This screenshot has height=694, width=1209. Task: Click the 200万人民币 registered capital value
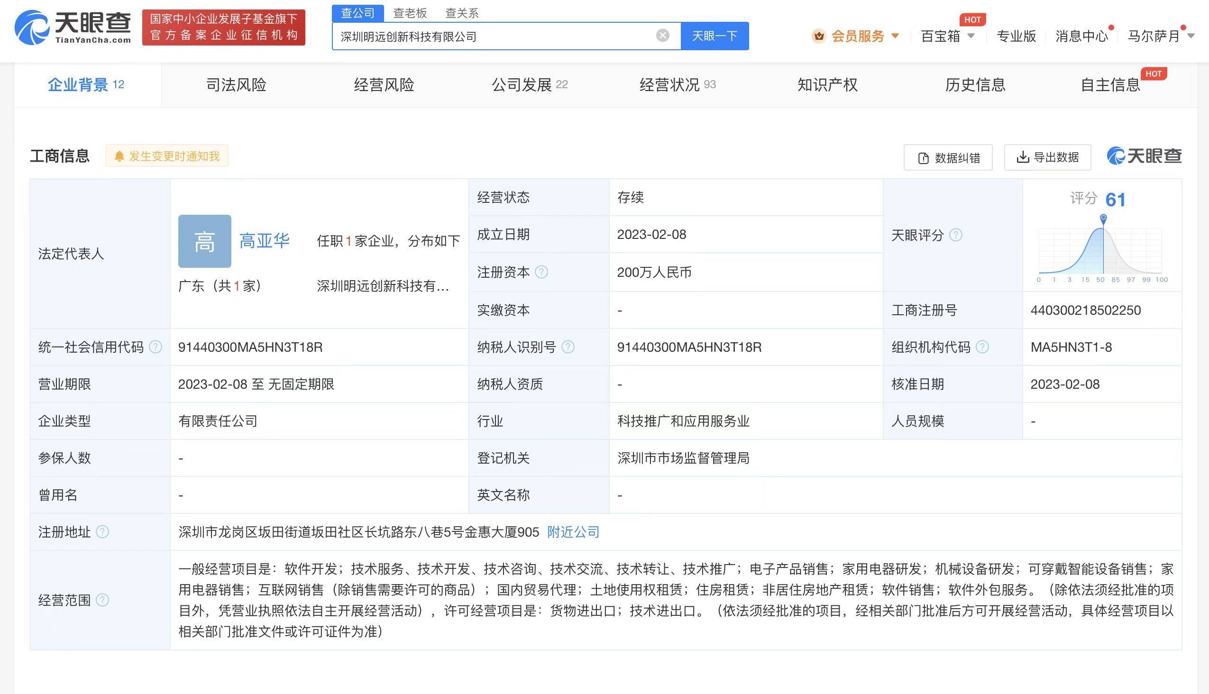pyautogui.click(x=654, y=272)
